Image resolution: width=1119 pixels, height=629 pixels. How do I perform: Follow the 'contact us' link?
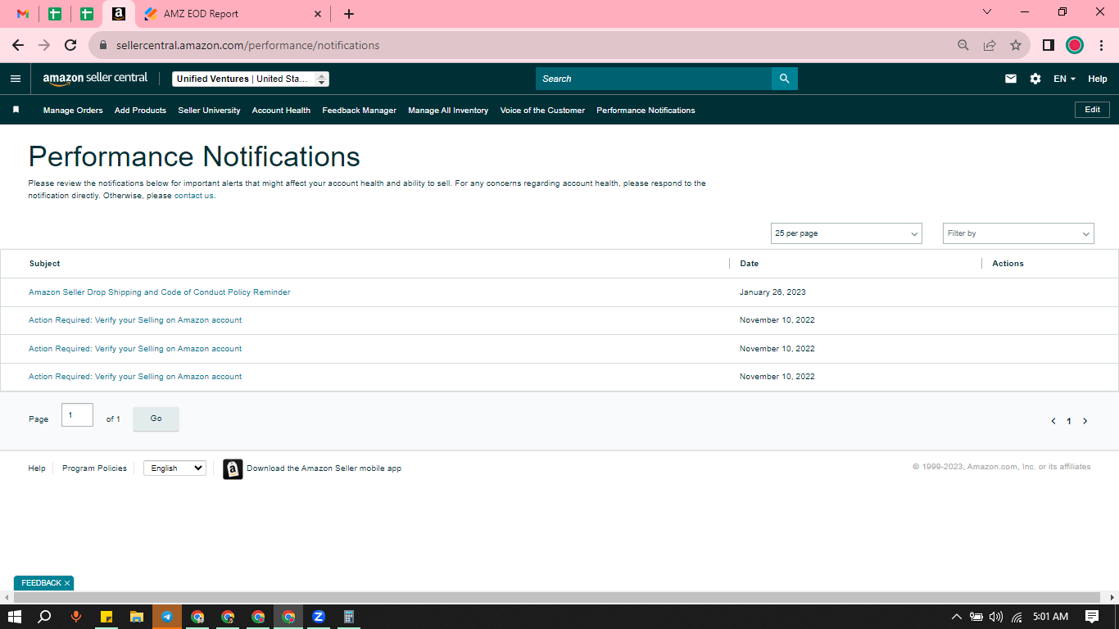click(193, 196)
